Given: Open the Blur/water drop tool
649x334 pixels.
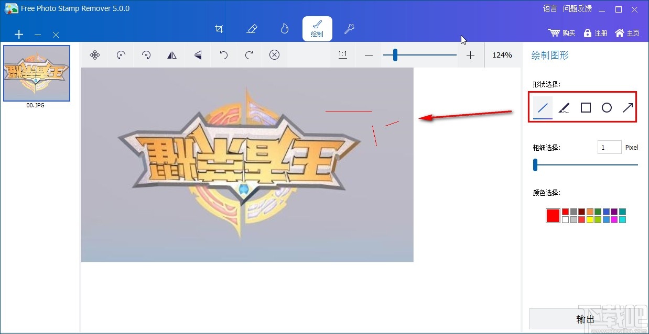Looking at the screenshot, I should pos(284,29).
